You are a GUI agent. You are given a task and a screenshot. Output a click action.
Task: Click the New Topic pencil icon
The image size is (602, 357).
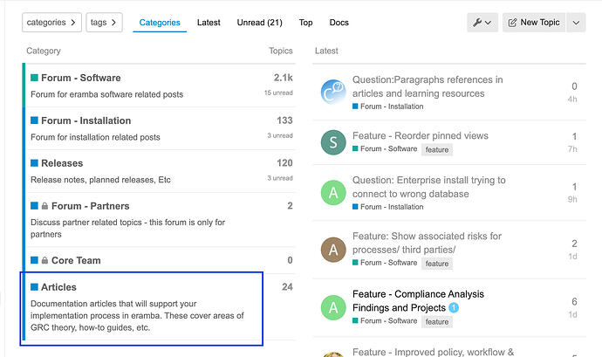coord(513,23)
